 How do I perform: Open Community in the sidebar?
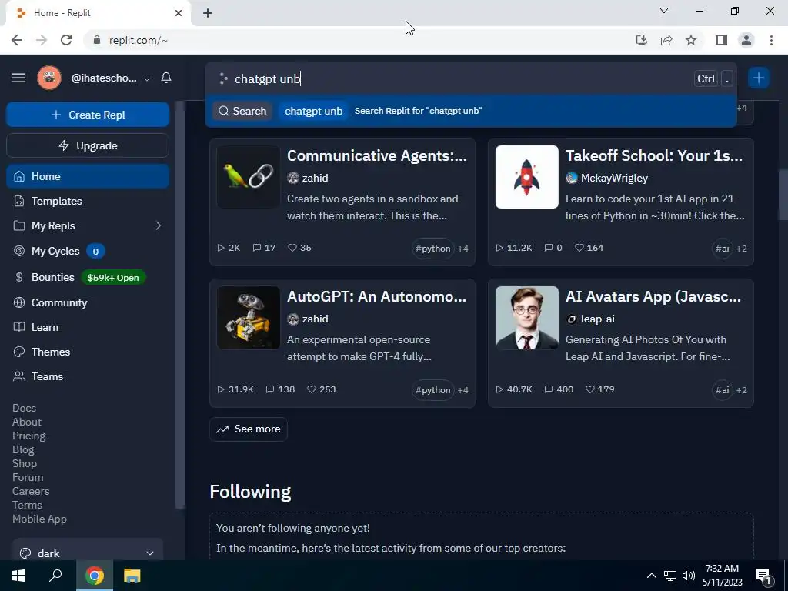click(x=59, y=302)
